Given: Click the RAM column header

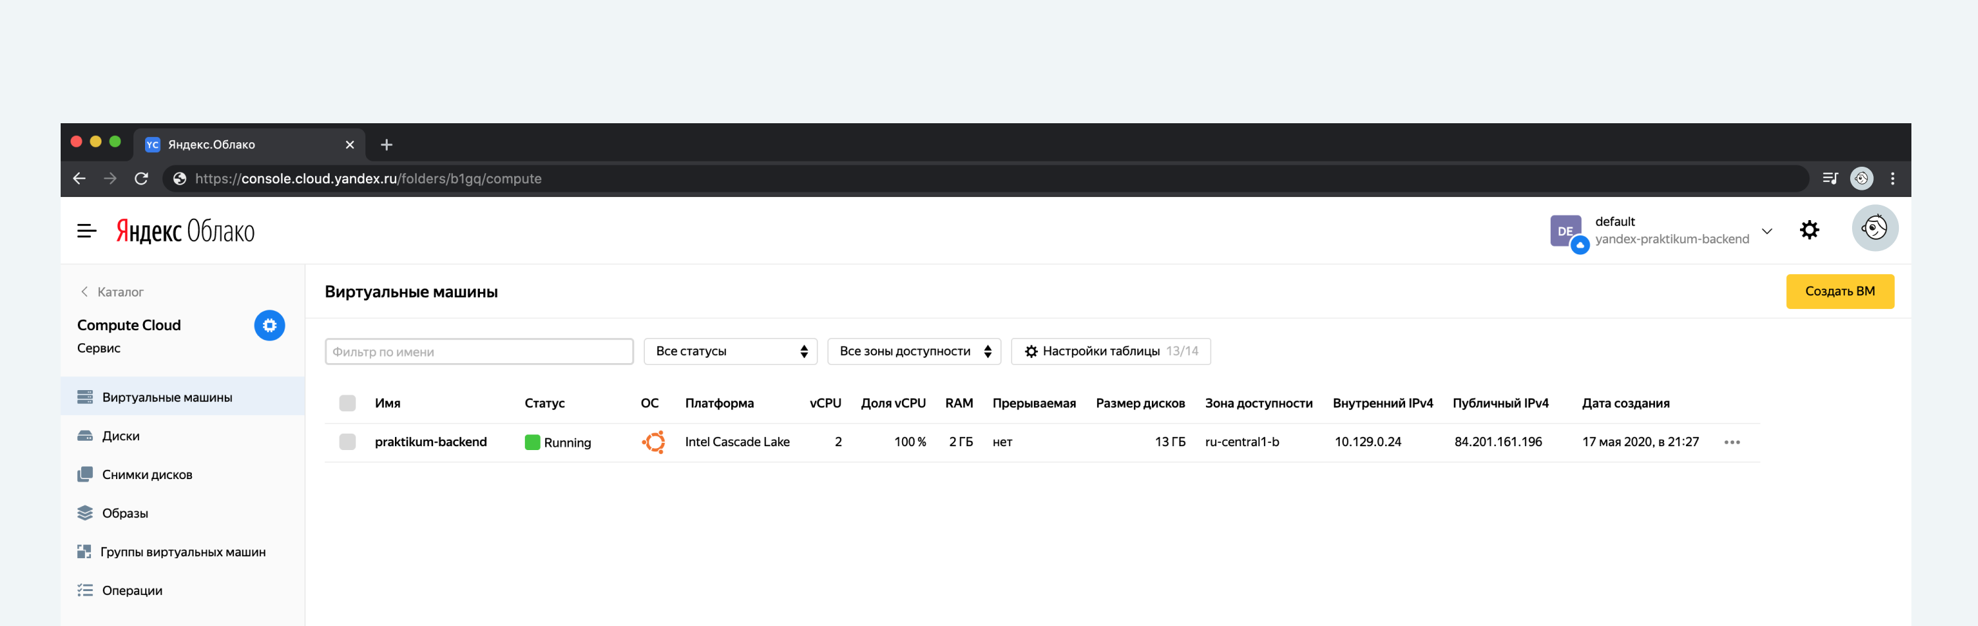Looking at the screenshot, I should [x=959, y=403].
